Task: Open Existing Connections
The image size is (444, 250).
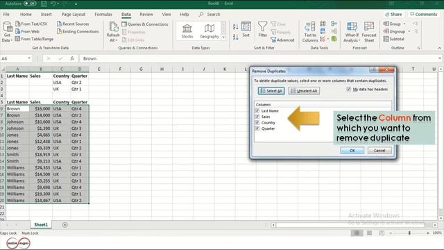Action: click(x=78, y=31)
